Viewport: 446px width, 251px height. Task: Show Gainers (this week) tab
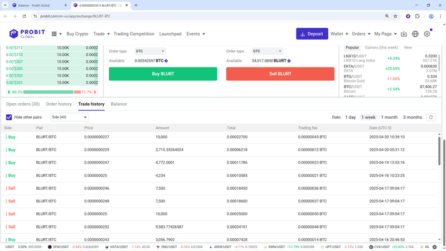pyautogui.click(x=381, y=47)
